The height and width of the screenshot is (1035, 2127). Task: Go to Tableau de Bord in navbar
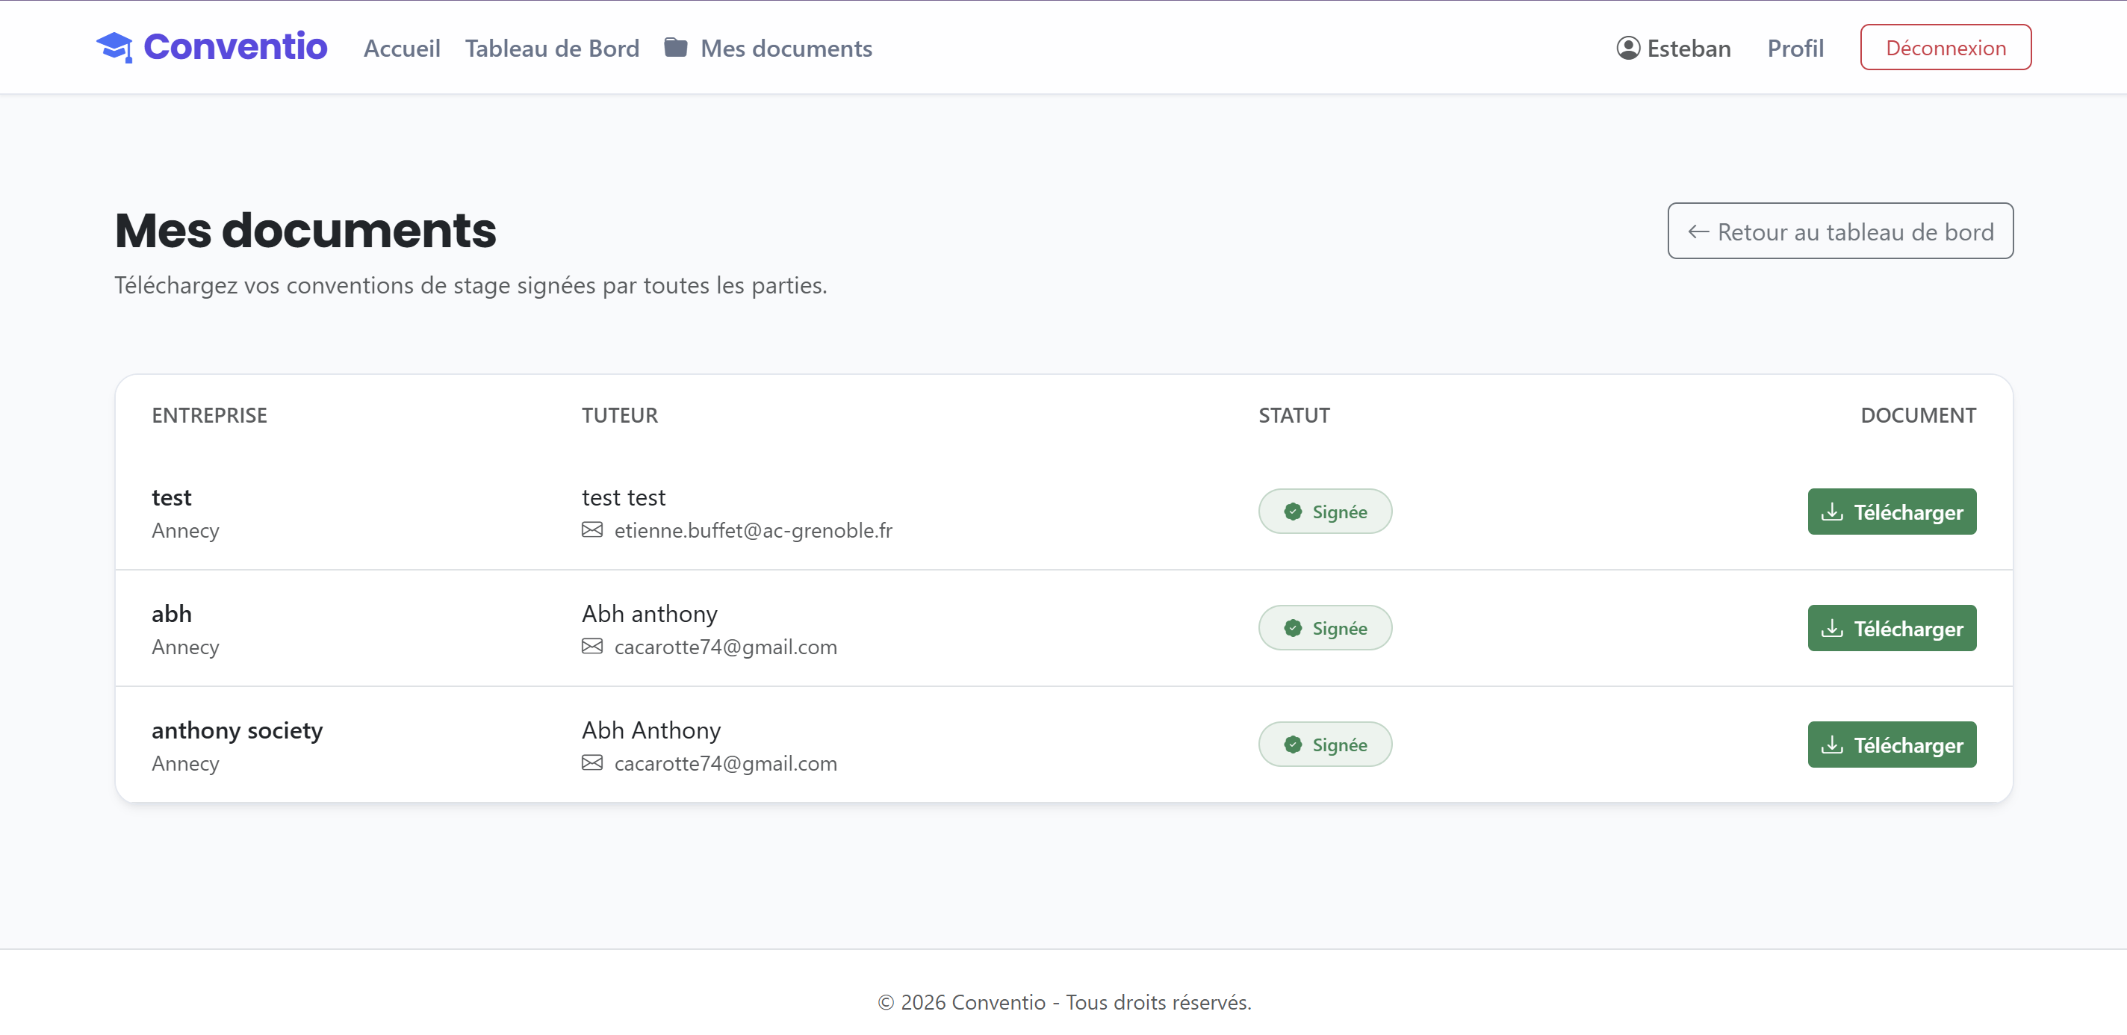pyautogui.click(x=552, y=48)
